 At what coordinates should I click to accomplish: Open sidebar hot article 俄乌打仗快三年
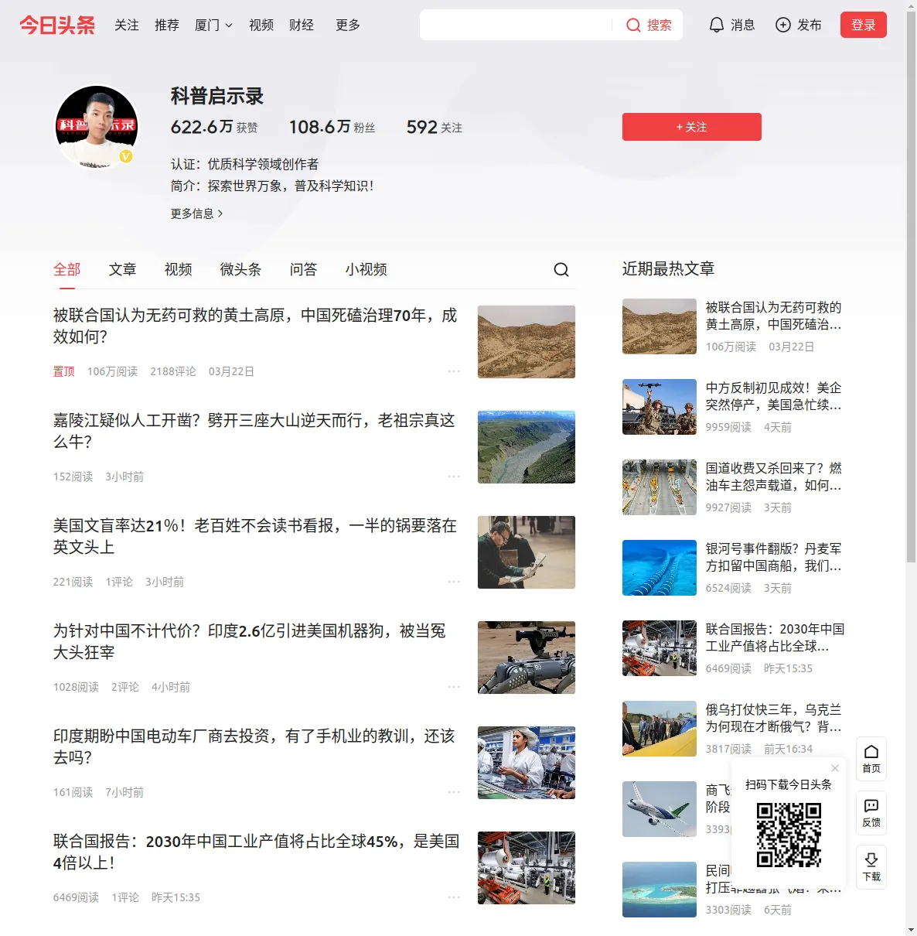774,718
